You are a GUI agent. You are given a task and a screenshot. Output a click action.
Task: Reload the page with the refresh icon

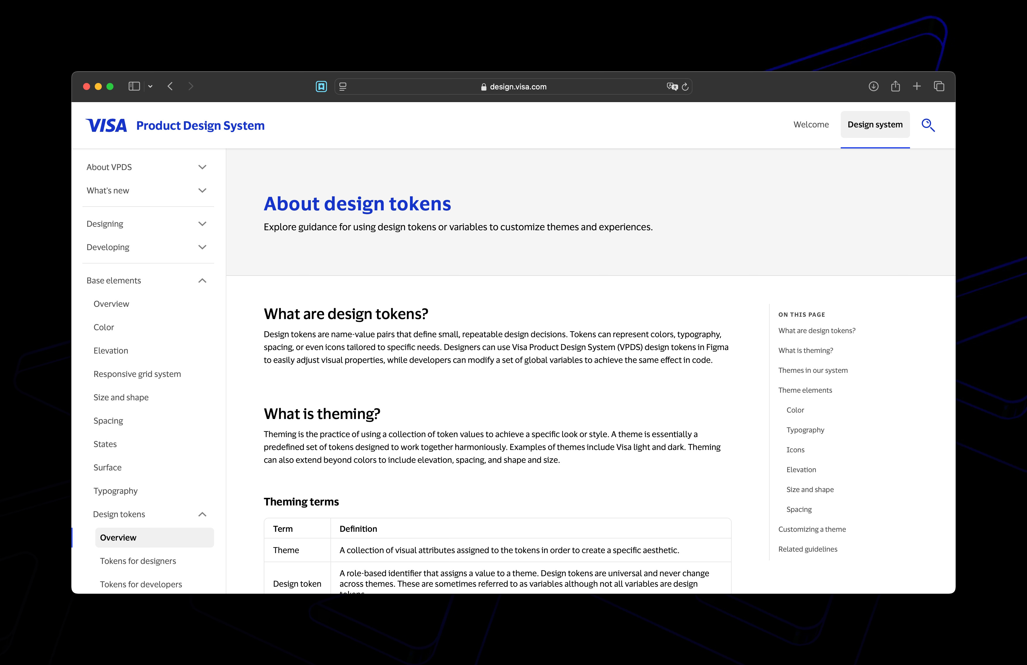[x=685, y=87]
